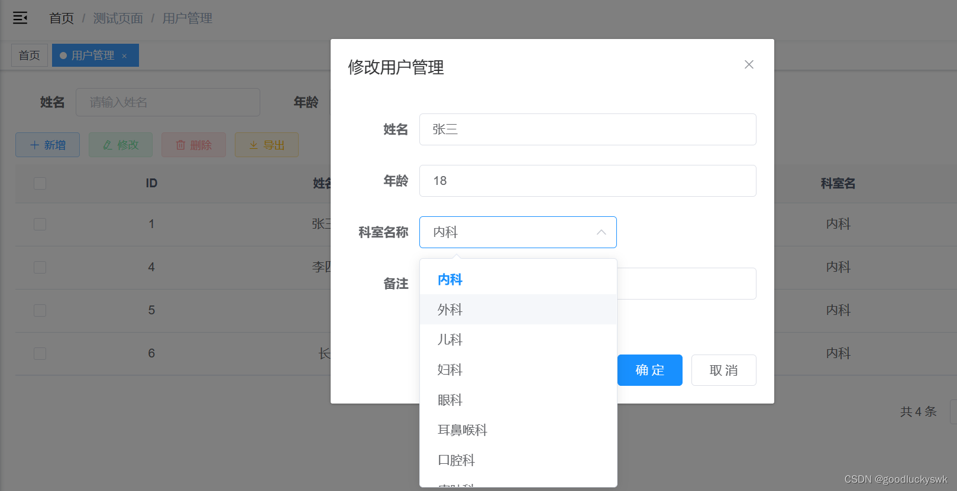Pick 儿科 option in the dropdown
957x491 pixels.
point(450,340)
